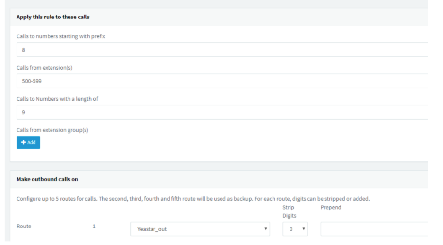Click the plus icon on the Add button
443x245 pixels.
coord(23,142)
